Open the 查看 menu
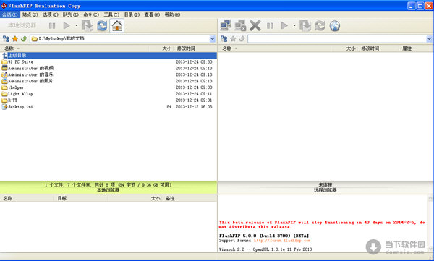434x261 pixels. (152, 14)
